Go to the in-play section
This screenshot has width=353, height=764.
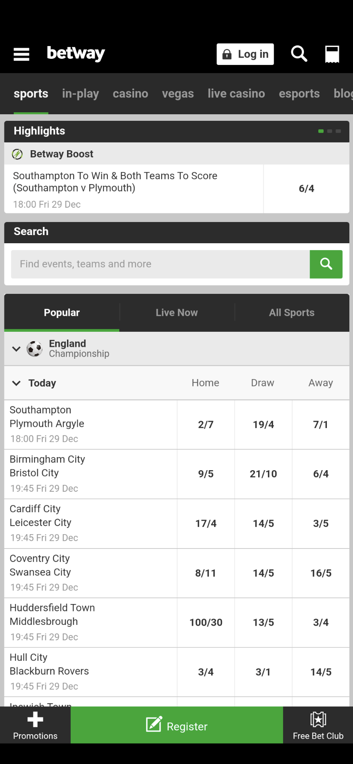[x=80, y=94]
